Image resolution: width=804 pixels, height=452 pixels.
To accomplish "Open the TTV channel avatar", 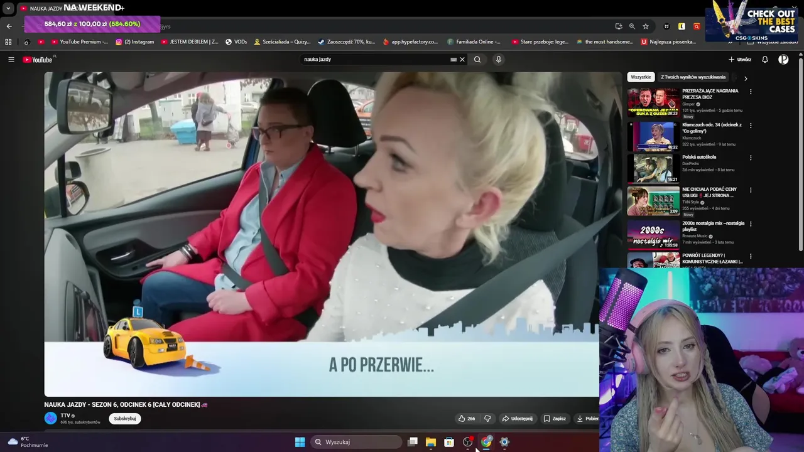I will coord(50,418).
